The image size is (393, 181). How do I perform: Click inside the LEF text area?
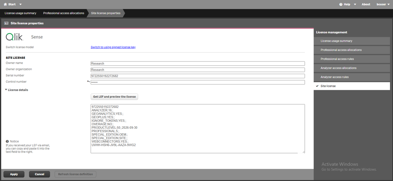pyautogui.click(x=198, y=129)
